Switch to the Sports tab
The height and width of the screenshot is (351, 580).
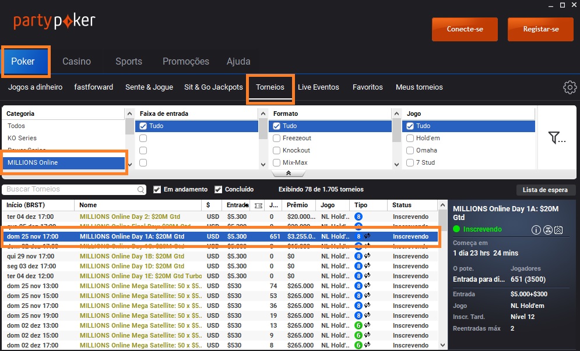pyautogui.click(x=129, y=61)
